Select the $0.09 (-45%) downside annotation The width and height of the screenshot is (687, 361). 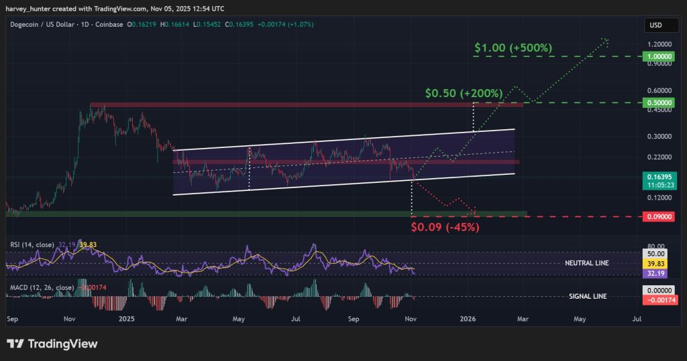[445, 227]
